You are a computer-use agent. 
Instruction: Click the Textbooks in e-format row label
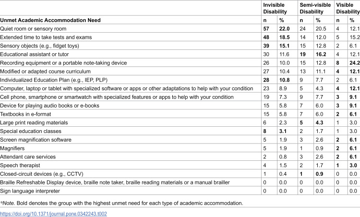point(25,114)
